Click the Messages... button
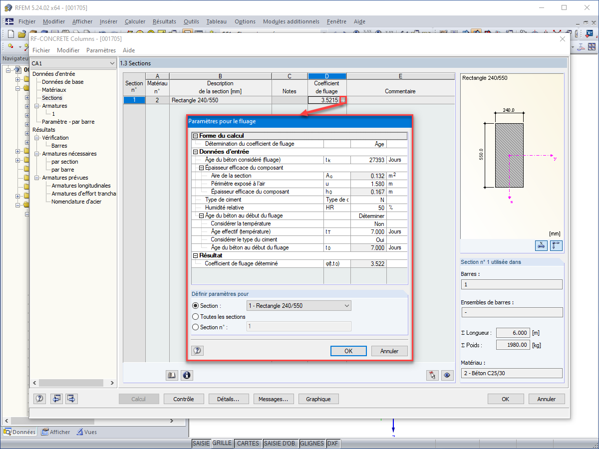 click(x=274, y=399)
